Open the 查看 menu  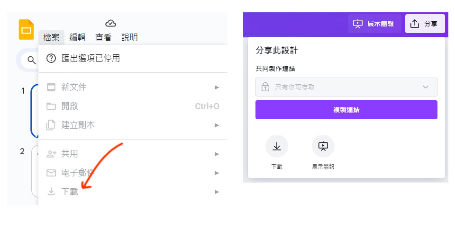point(103,37)
